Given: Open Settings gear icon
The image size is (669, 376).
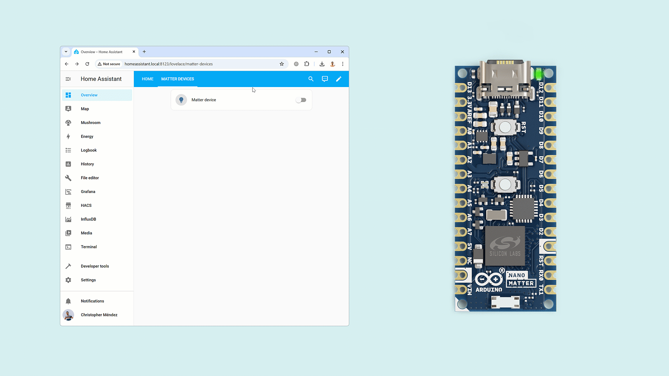Looking at the screenshot, I should [x=68, y=280].
